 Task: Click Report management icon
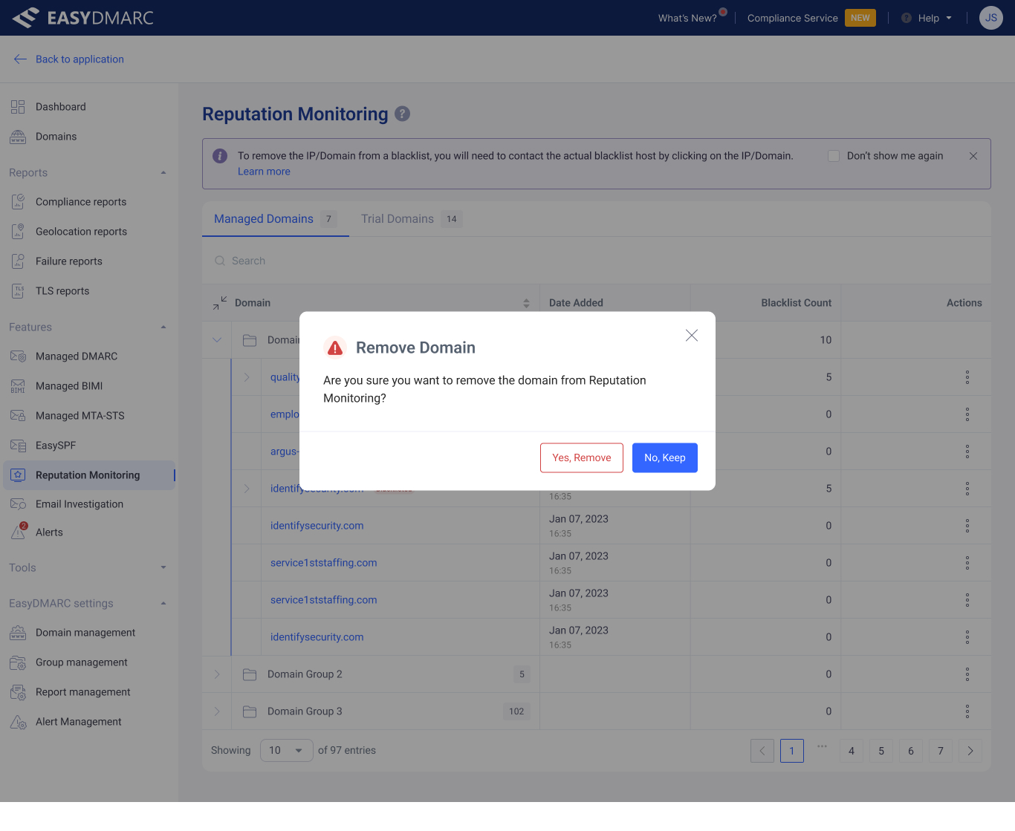tap(18, 692)
